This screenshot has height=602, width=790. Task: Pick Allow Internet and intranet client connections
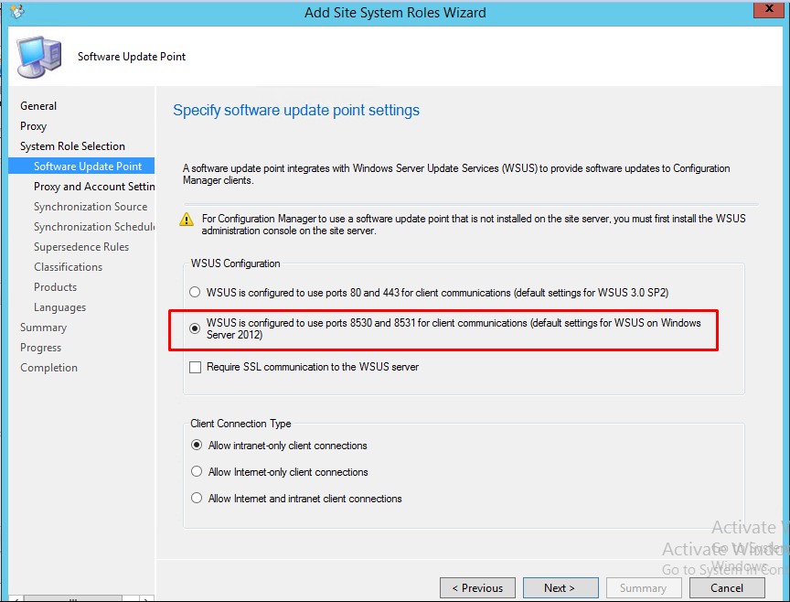(197, 499)
